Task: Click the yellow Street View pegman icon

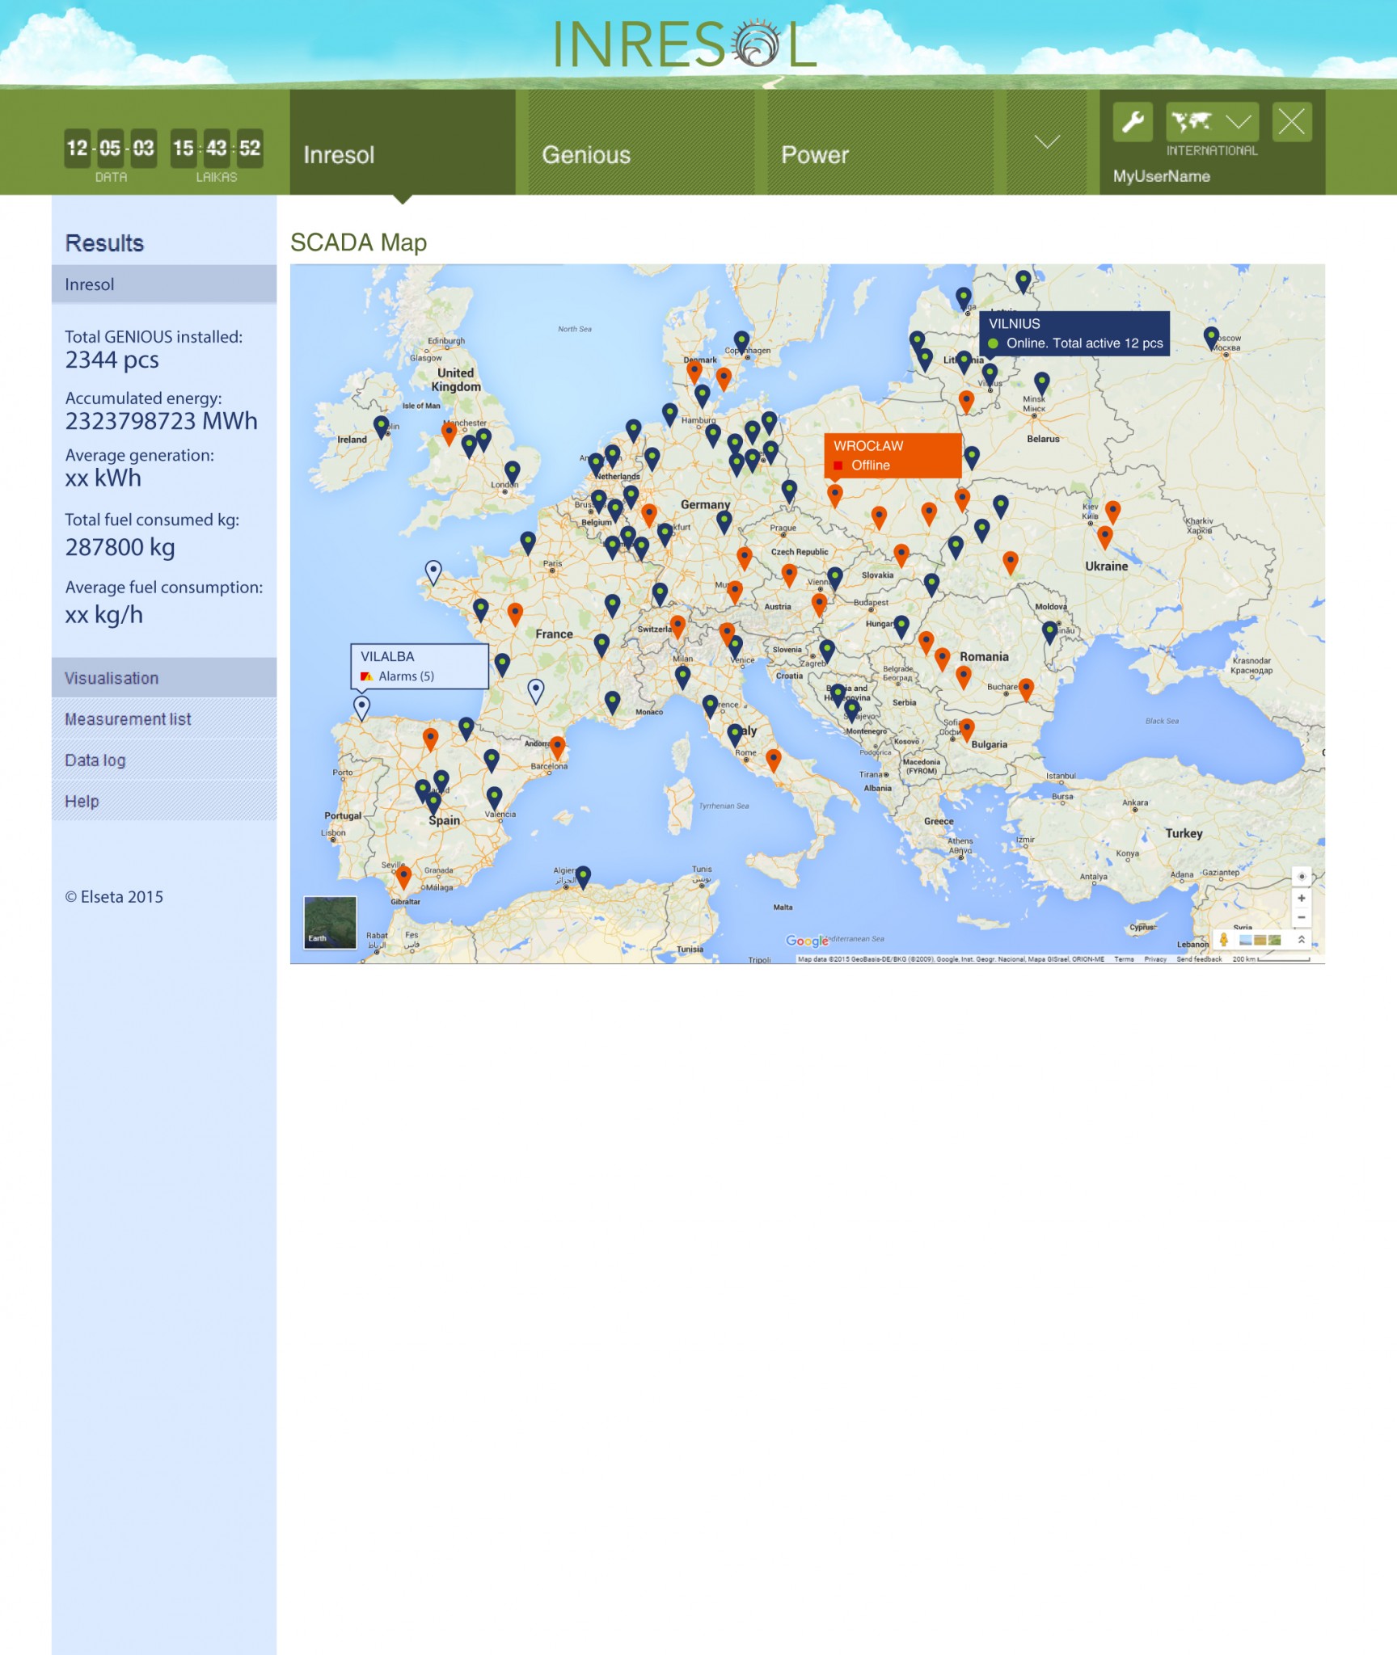Action: click(x=1224, y=939)
